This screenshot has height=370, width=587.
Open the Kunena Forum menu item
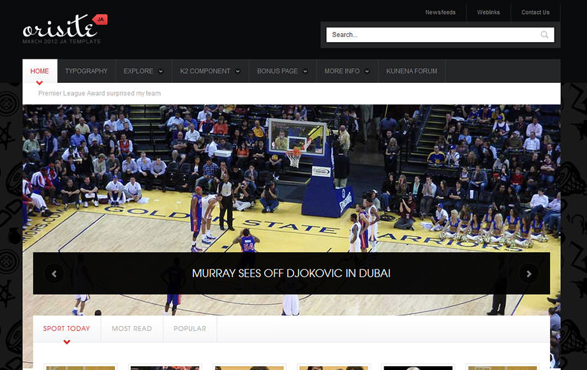tap(412, 71)
